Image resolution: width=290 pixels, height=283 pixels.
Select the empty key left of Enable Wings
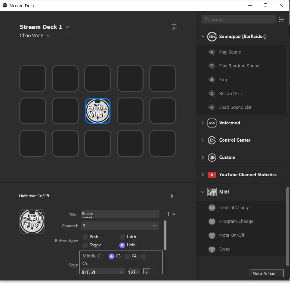pyautogui.click(x=65, y=111)
